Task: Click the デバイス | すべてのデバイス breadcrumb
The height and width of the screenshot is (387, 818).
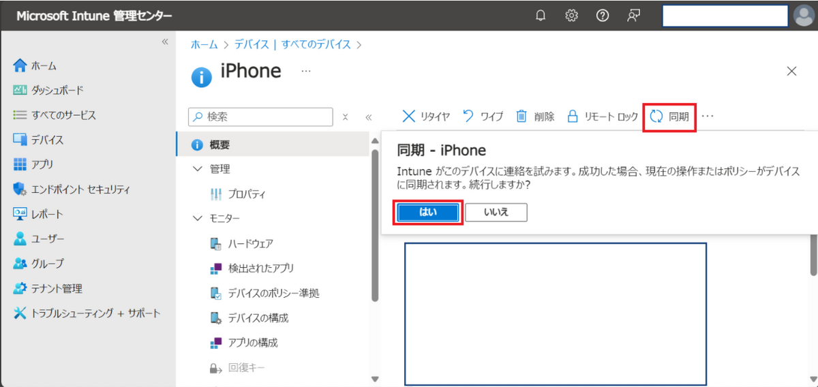Action: pyautogui.click(x=292, y=44)
